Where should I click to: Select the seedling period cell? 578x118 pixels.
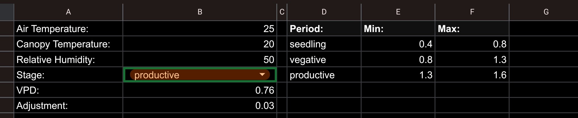click(324, 44)
